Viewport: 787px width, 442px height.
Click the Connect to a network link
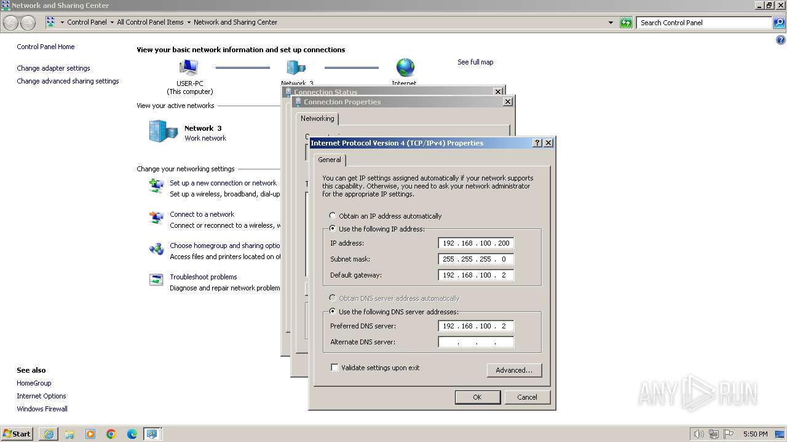tap(202, 214)
